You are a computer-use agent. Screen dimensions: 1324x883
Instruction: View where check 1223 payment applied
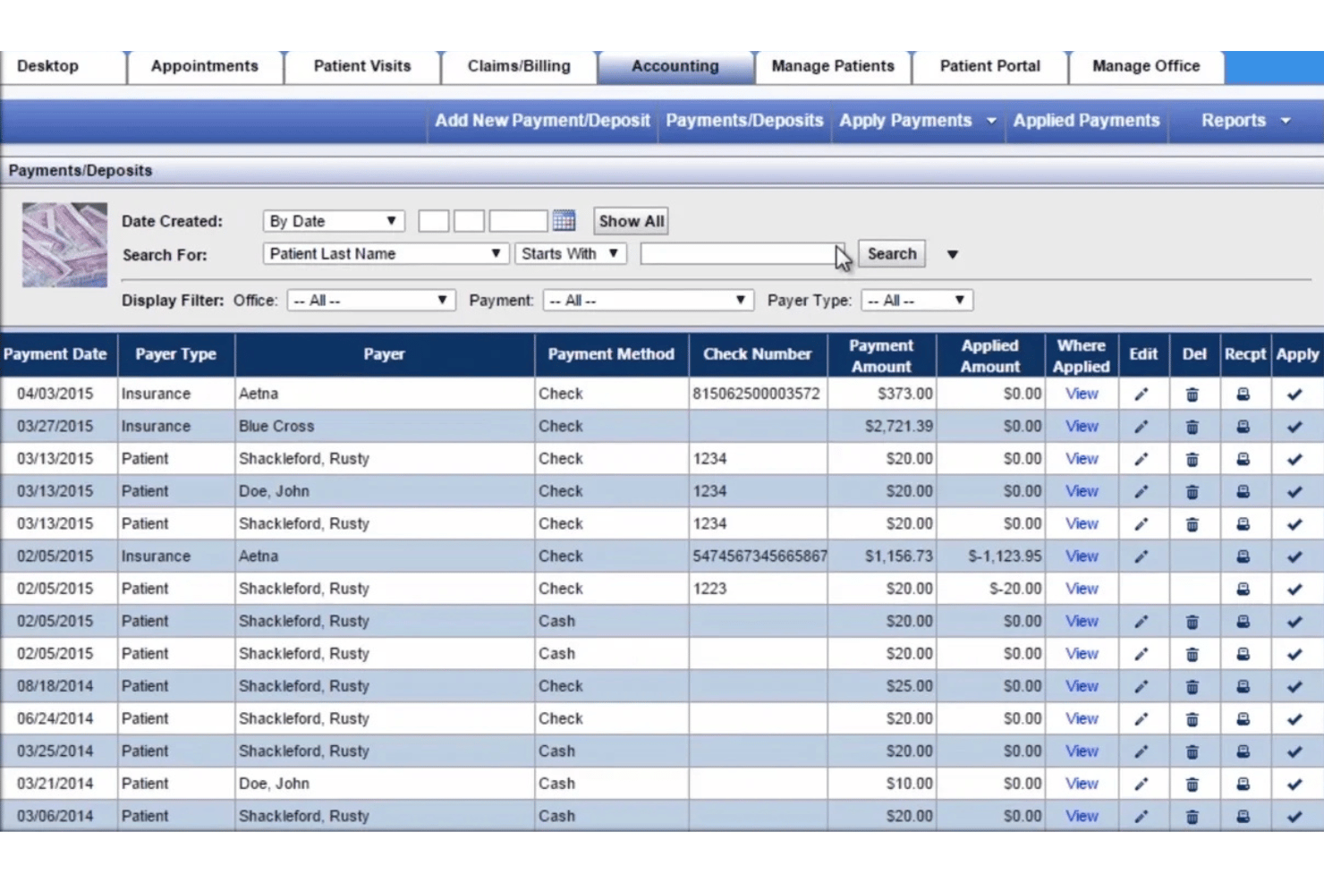[1082, 589]
